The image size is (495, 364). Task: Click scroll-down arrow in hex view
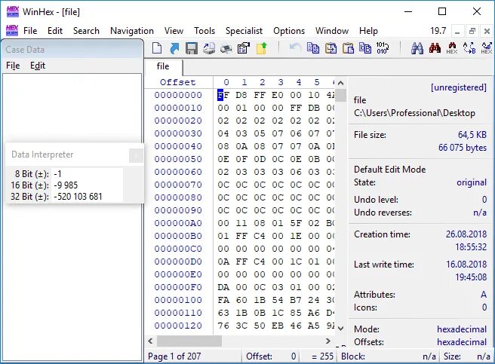coord(340,329)
